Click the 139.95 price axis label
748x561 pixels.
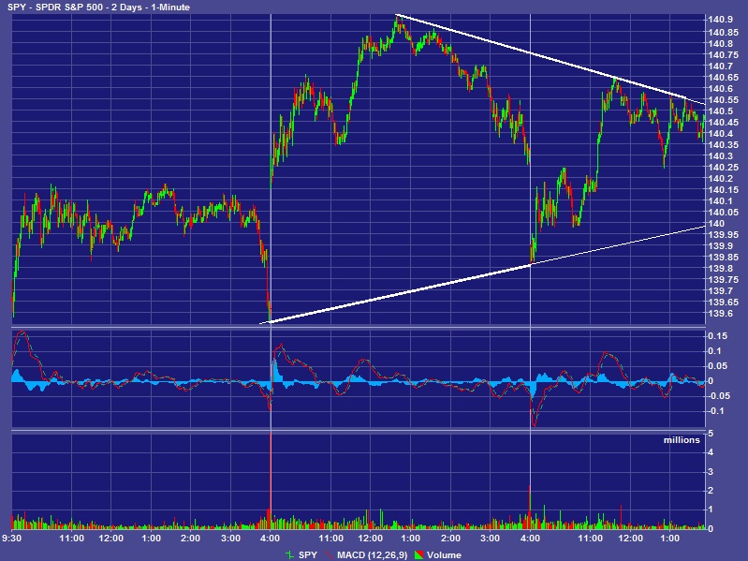724,235
